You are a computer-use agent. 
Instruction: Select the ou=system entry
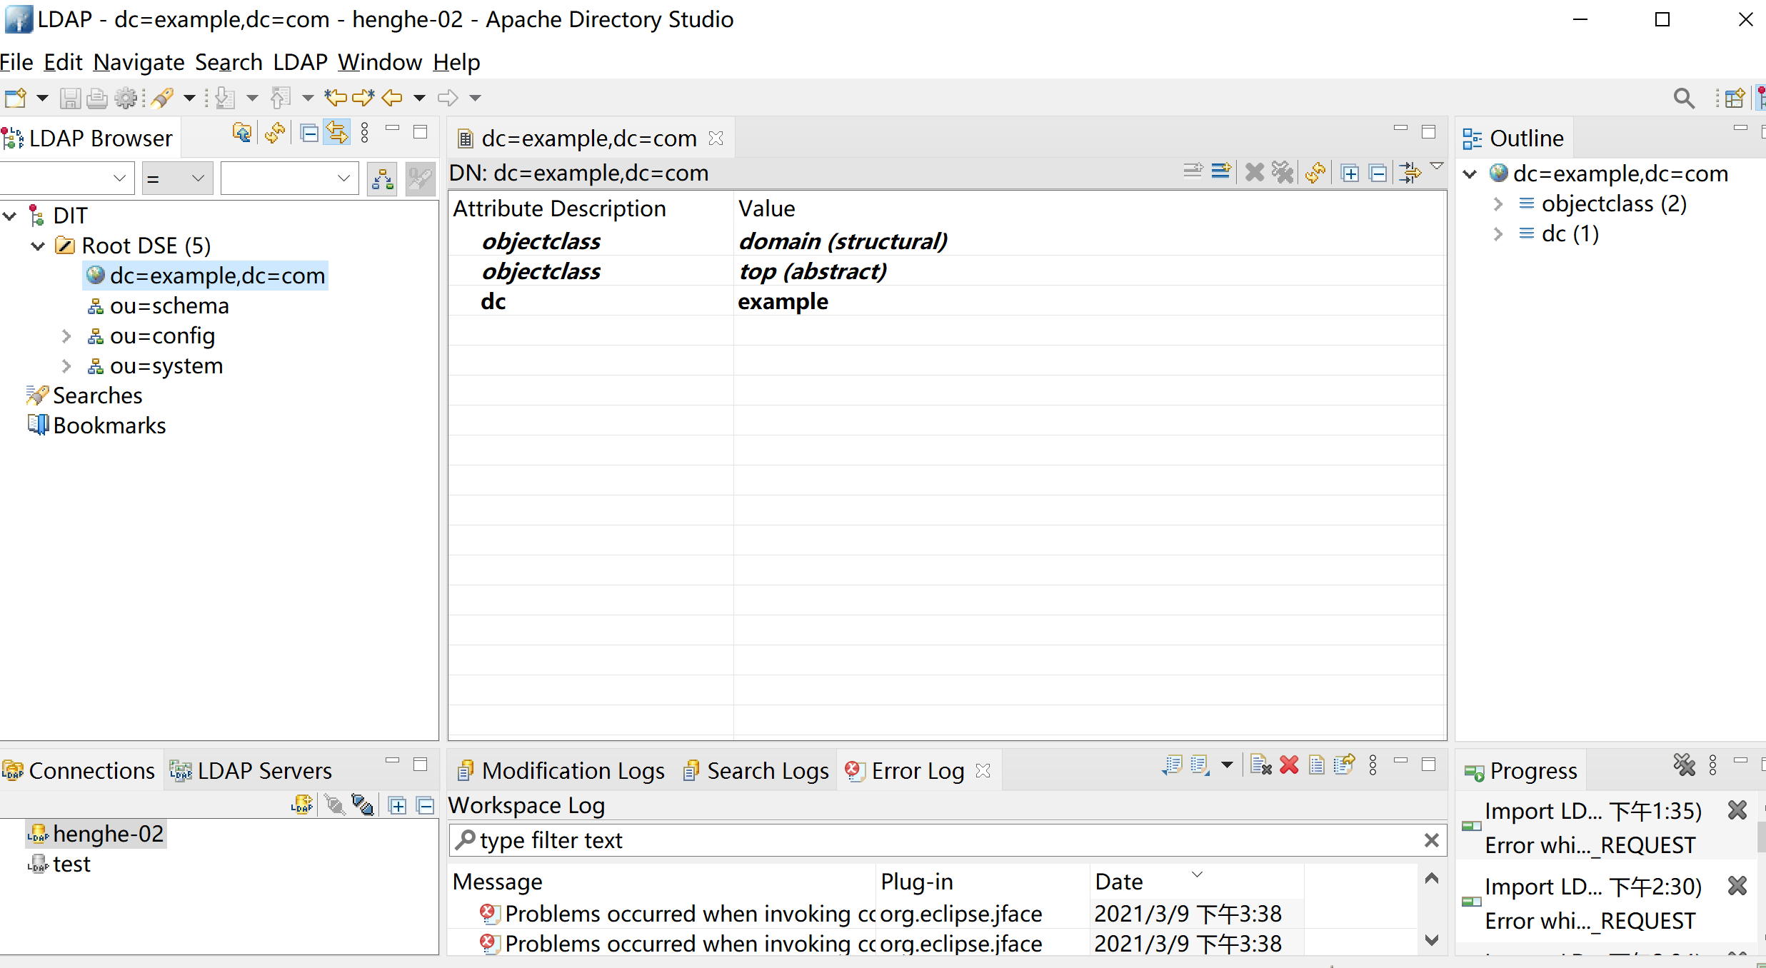[166, 365]
